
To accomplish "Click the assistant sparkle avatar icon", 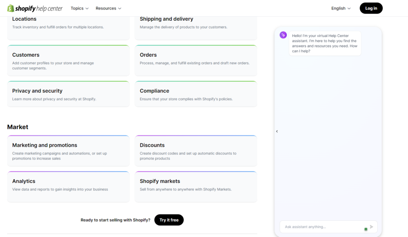I will pyautogui.click(x=283, y=35).
